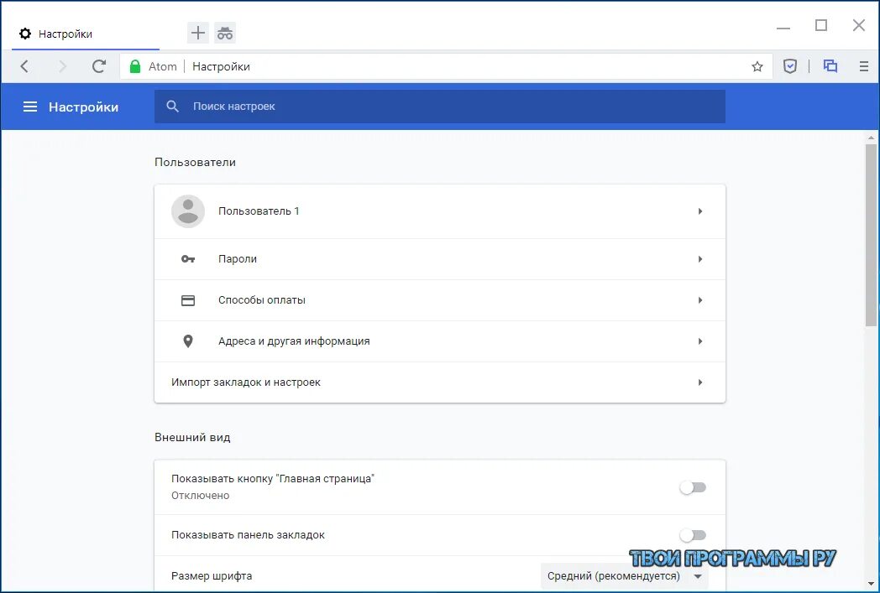Expand the Пароли row arrow
Image resolution: width=880 pixels, height=593 pixels.
pyautogui.click(x=699, y=259)
